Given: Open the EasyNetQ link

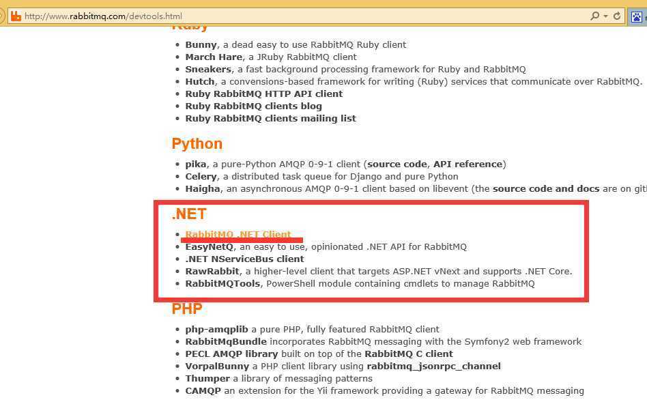Looking at the screenshot, I should point(210,247).
